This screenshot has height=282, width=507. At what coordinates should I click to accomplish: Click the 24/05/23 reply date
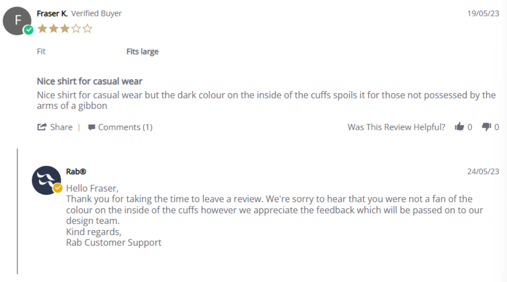[x=483, y=171]
